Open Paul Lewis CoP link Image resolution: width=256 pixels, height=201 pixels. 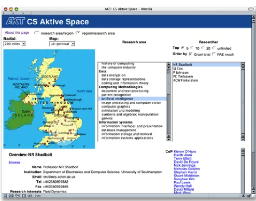[182, 182]
